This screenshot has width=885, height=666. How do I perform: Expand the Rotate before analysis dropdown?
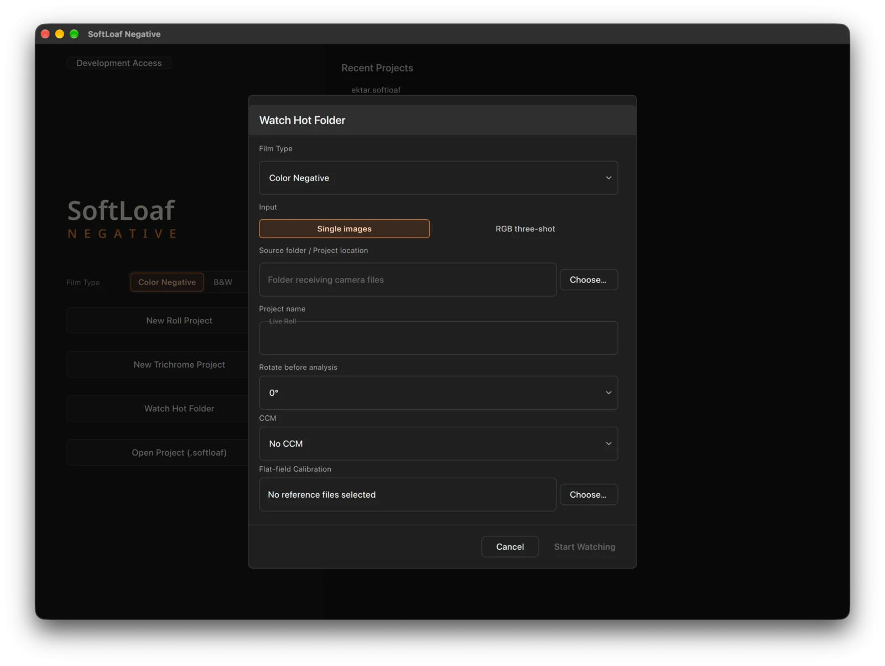438,393
